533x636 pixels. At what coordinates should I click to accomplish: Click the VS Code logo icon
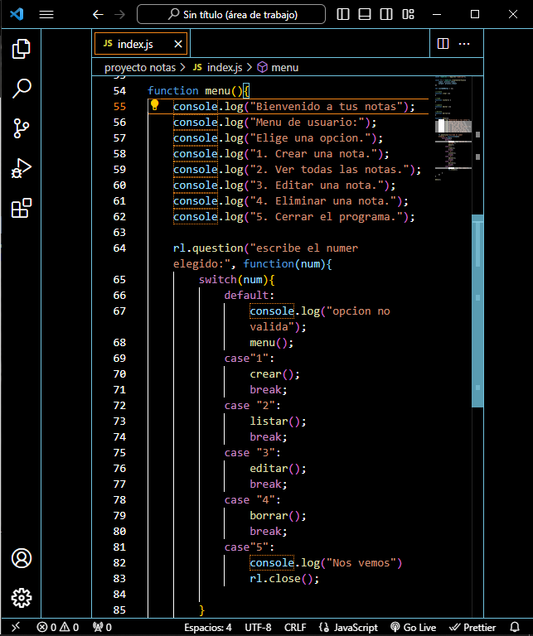pyautogui.click(x=17, y=15)
